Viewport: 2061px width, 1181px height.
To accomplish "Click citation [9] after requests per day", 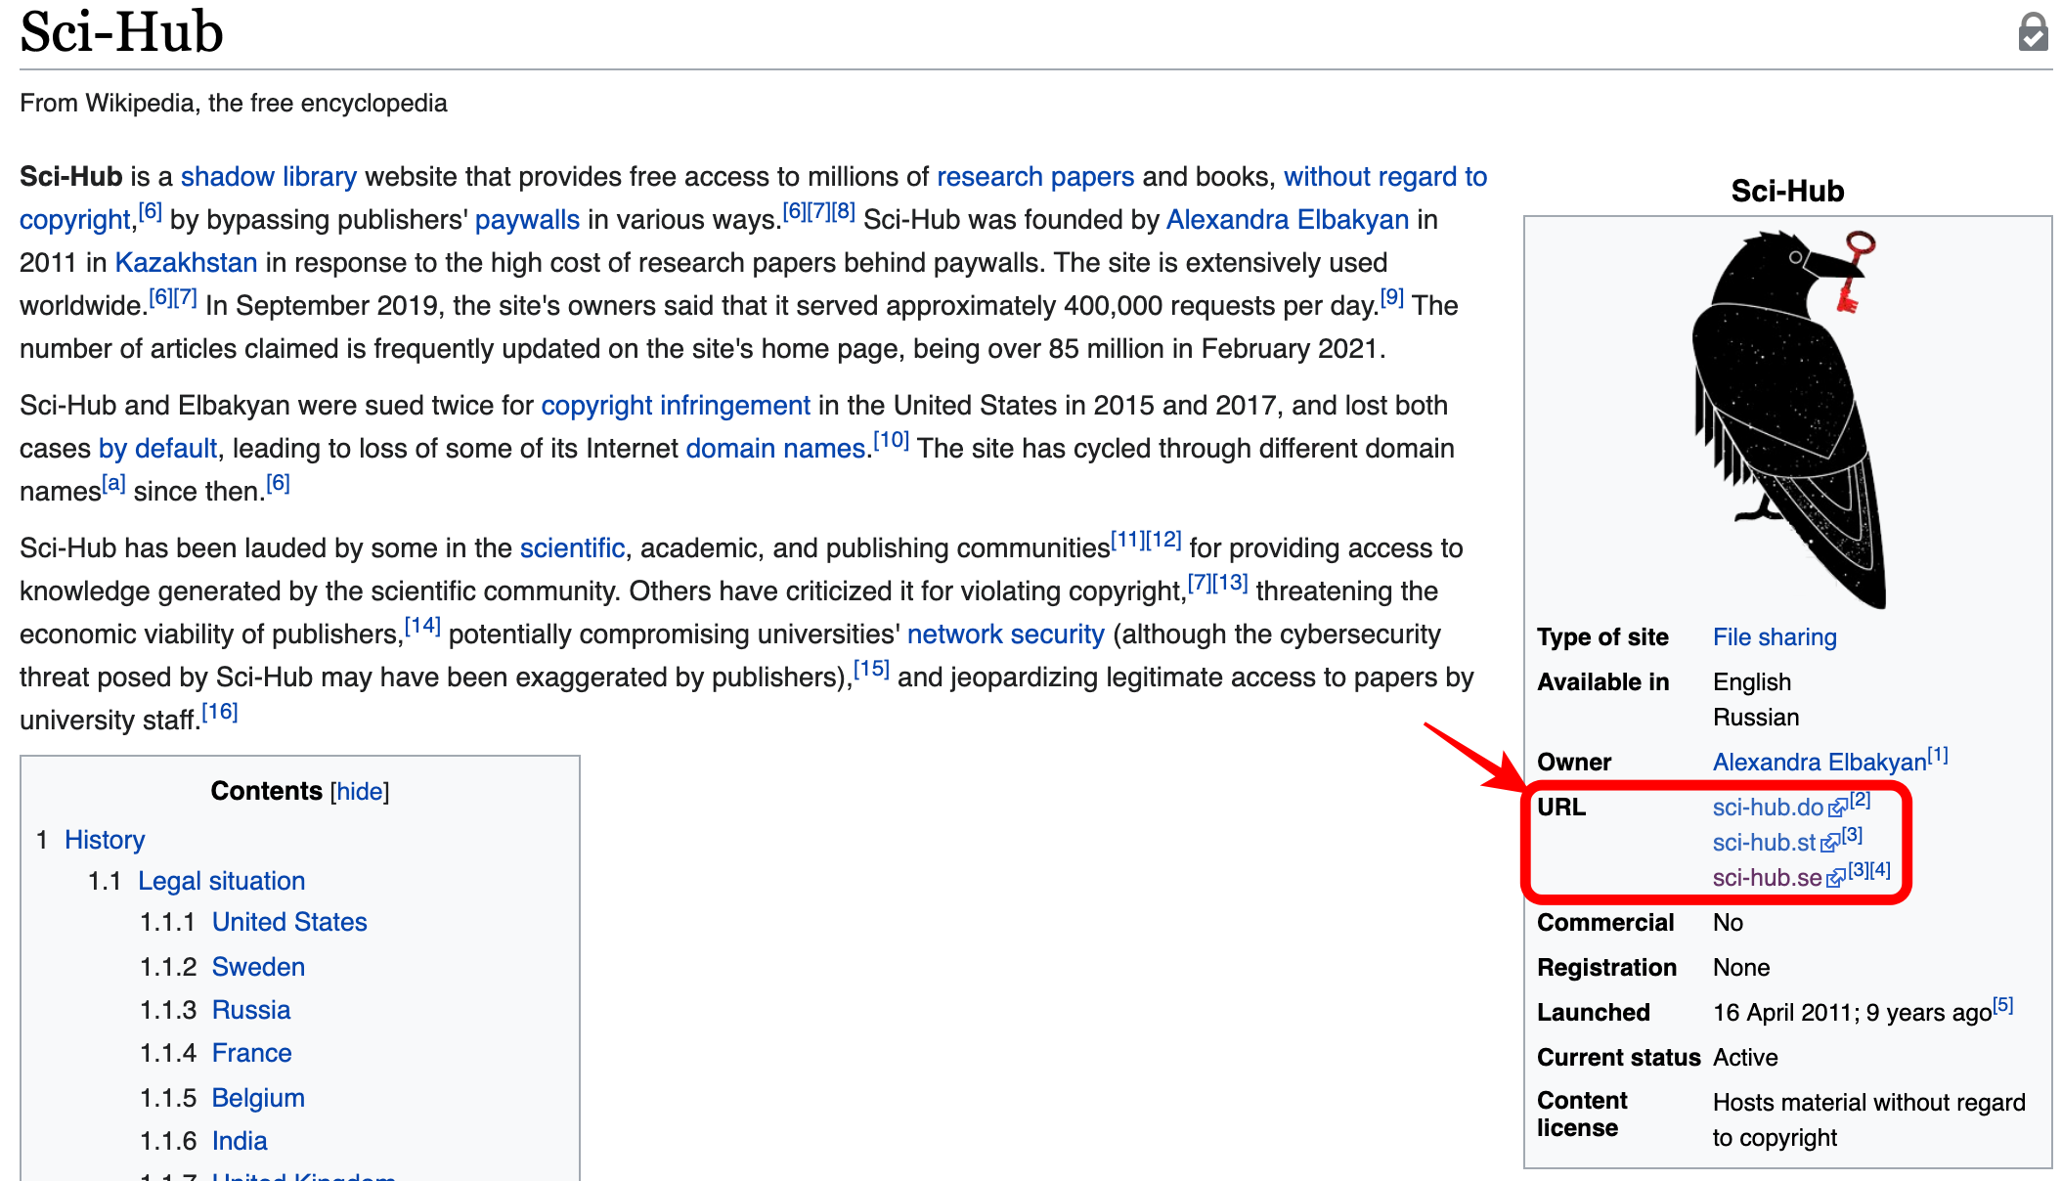I will point(1391,298).
